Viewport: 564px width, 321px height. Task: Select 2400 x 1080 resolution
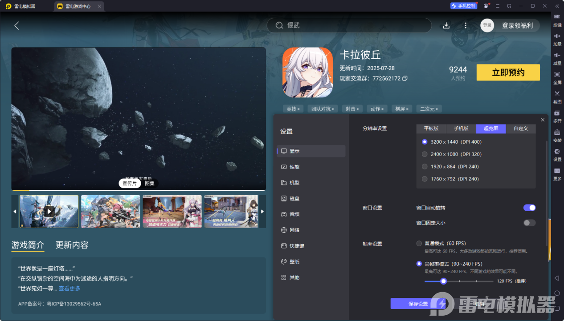coord(425,154)
